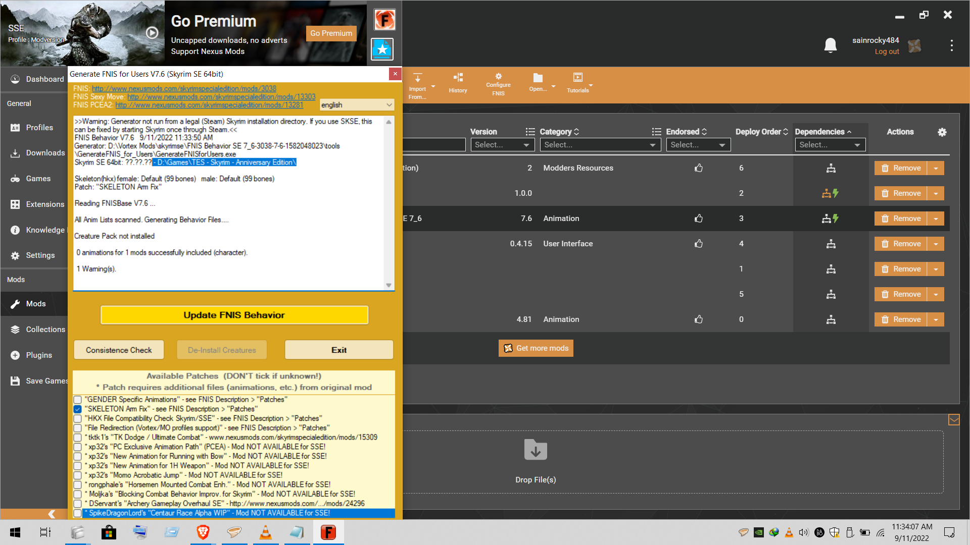Image resolution: width=970 pixels, height=545 pixels.
Task: Open dependencies icon for Modders Resources row
Action: [831, 168]
